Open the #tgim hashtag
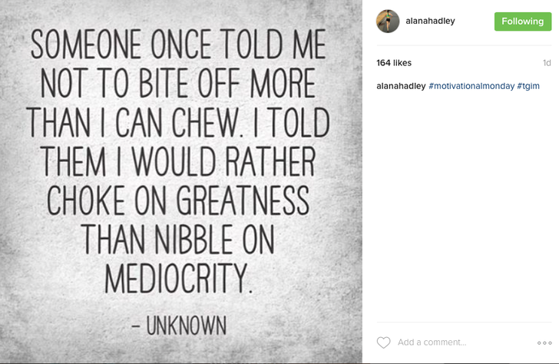This screenshot has width=559, height=364. tap(528, 86)
